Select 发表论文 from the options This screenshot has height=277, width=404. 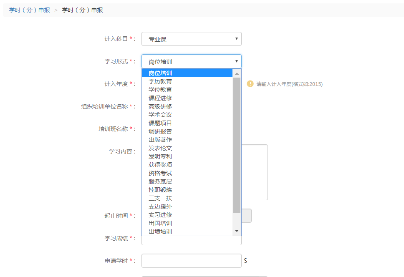[160, 148]
